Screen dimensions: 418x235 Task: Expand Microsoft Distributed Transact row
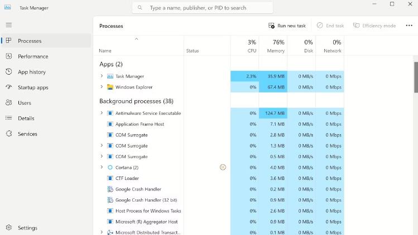pos(102,232)
